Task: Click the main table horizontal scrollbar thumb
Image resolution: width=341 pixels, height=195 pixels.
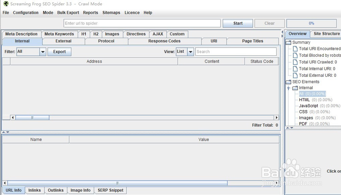Action: pos(32,118)
